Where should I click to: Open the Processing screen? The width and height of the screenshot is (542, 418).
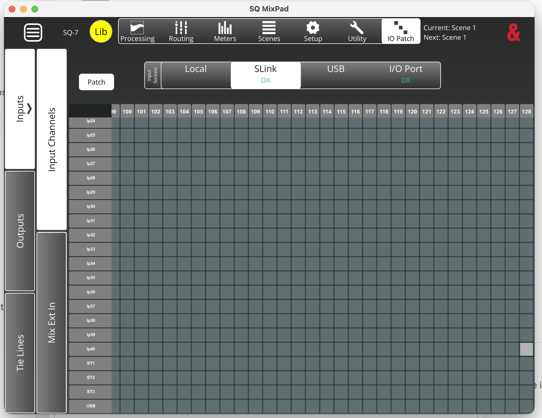tap(137, 31)
